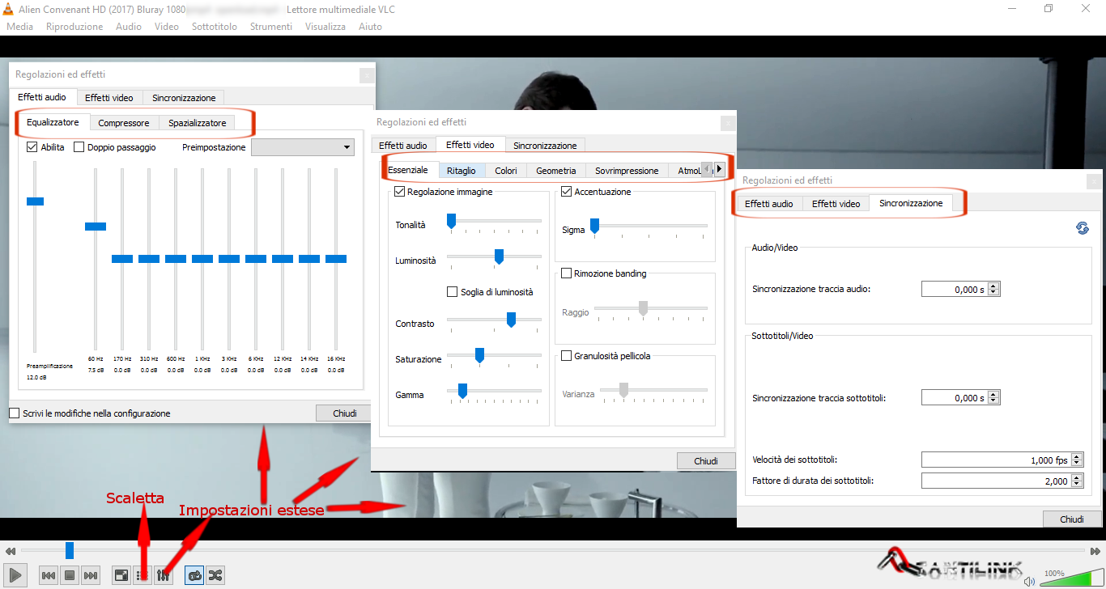
Task: Click the 16 KHz band slider handle
Action: click(x=336, y=259)
